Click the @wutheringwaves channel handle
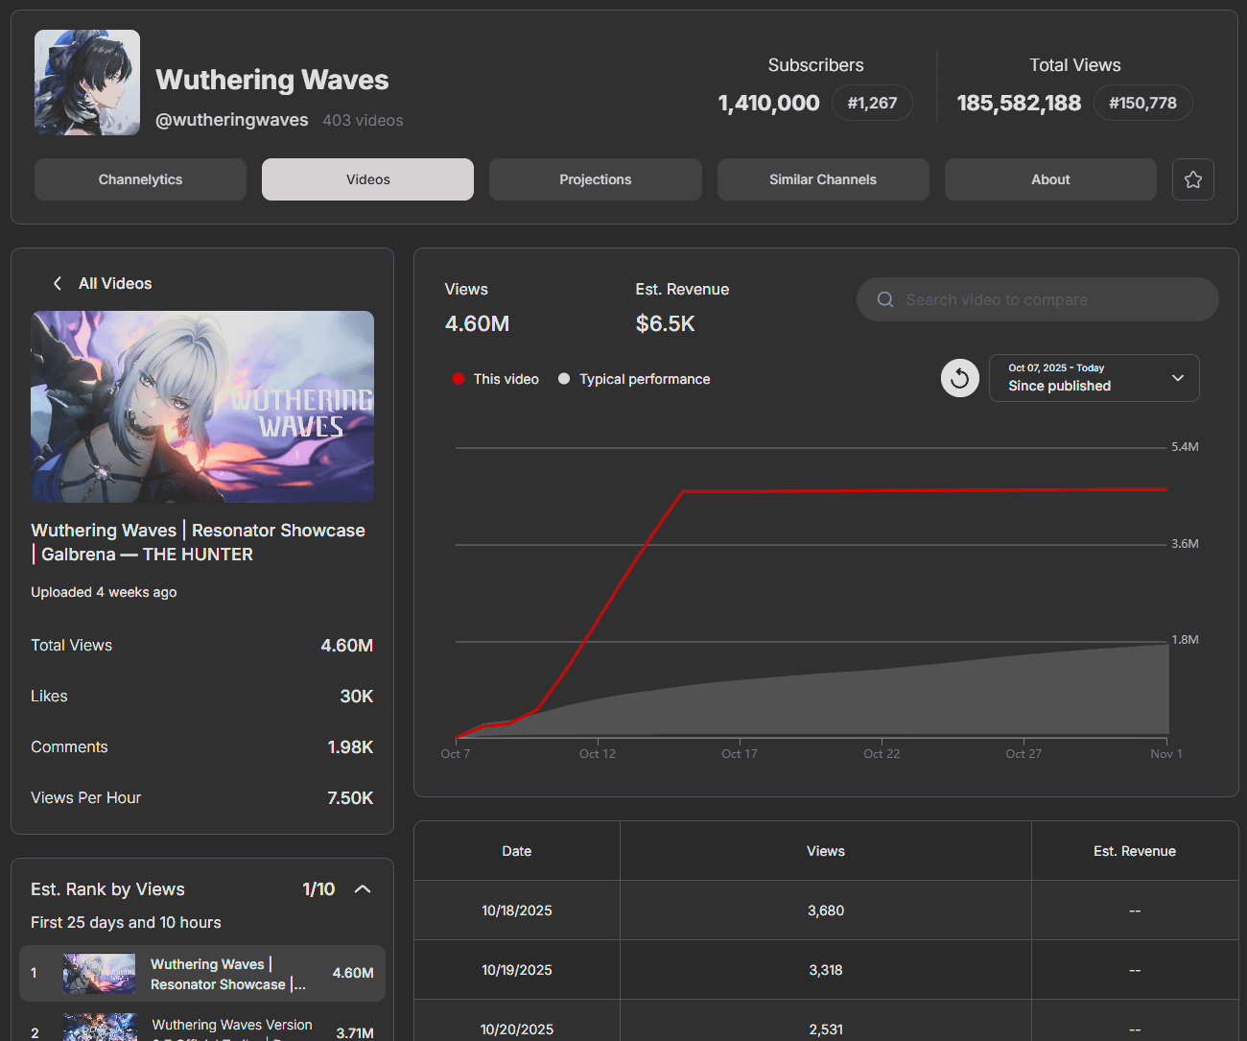Image resolution: width=1247 pixels, height=1041 pixels. tap(232, 120)
